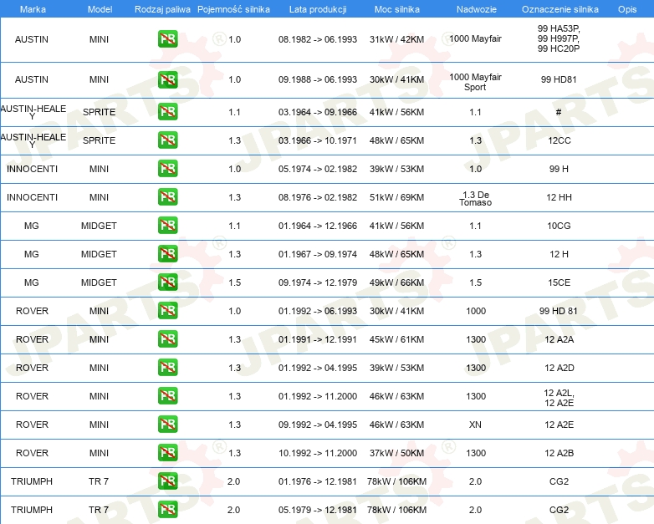The image size is (654, 524).
Task: Click the Model column header
Action: (100, 9)
